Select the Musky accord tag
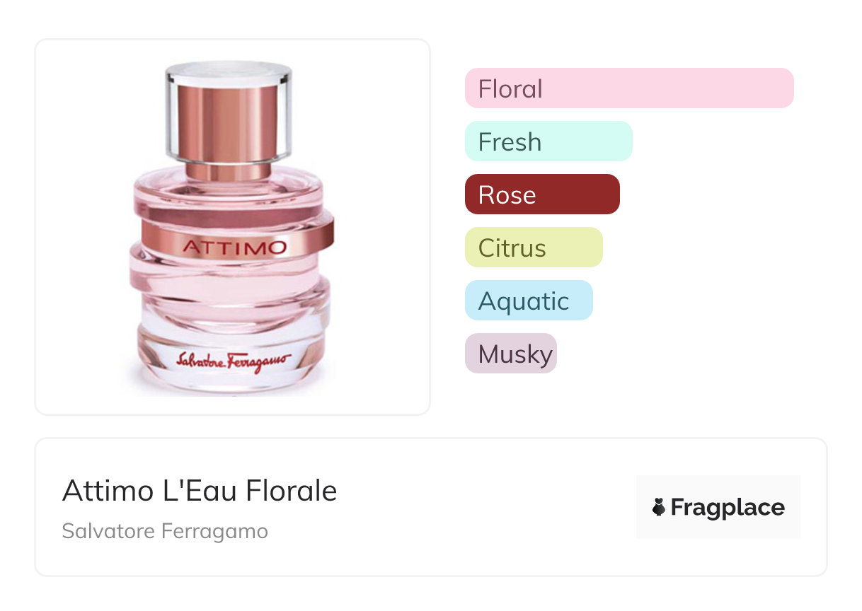Image resolution: width=862 pixels, height=611 pixels. (x=510, y=354)
